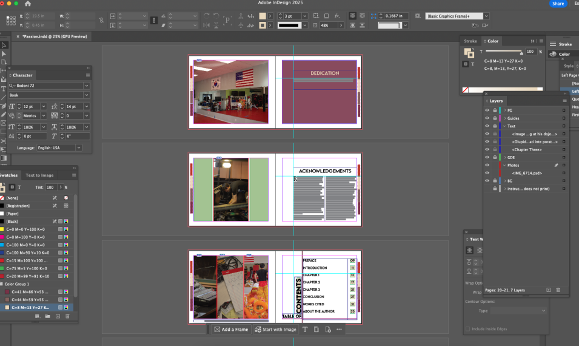Hide the Guides layer
The image size is (579, 346).
click(x=487, y=118)
